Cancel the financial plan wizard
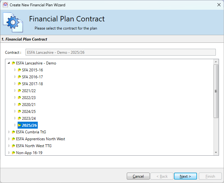 (x=138, y=176)
